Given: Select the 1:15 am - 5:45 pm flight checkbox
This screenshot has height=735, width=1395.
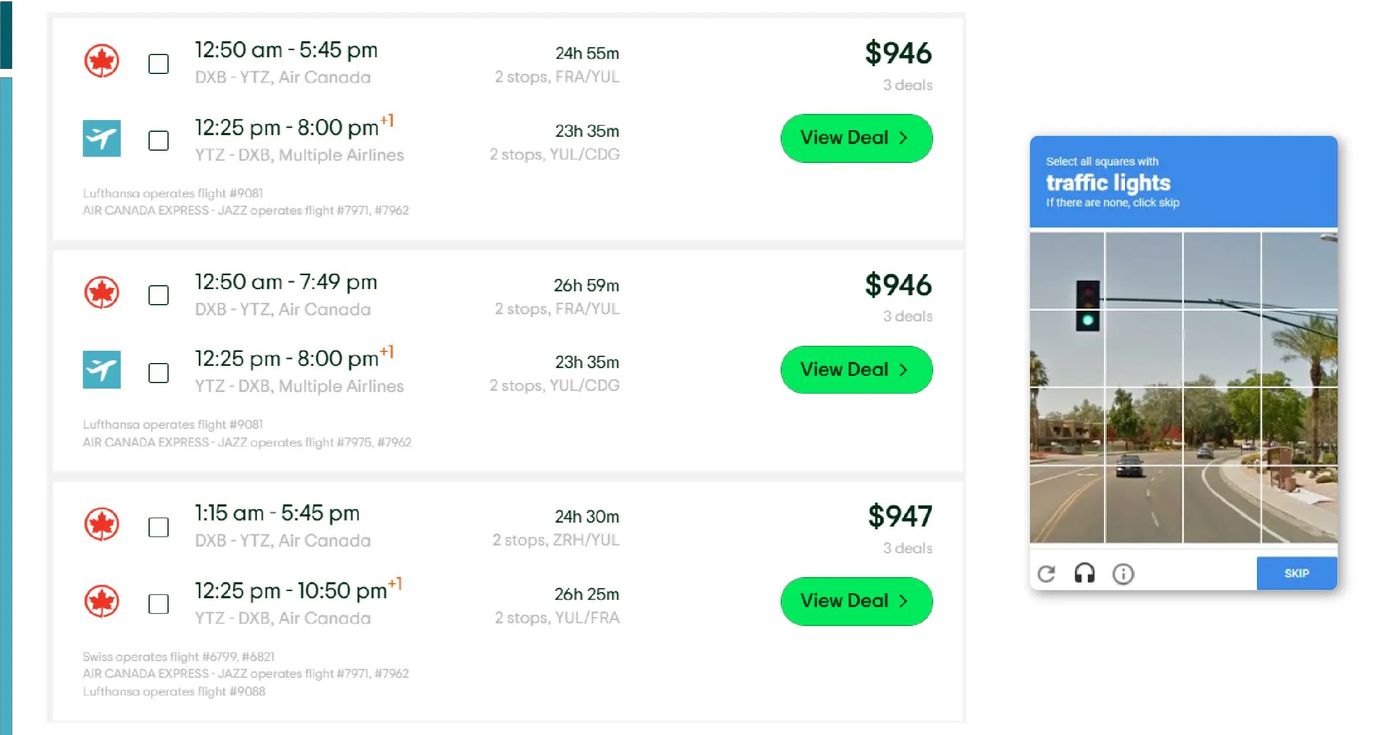Looking at the screenshot, I should point(159,527).
